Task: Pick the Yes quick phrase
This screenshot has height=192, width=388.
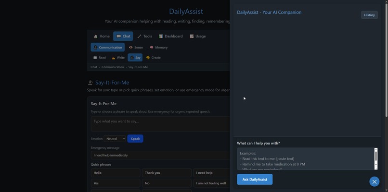Action: 116,183
